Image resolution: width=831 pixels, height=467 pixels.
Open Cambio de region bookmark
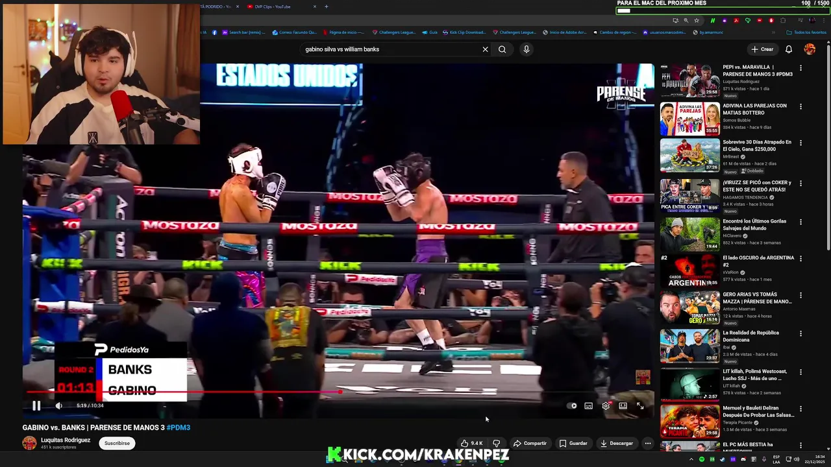[614, 32]
